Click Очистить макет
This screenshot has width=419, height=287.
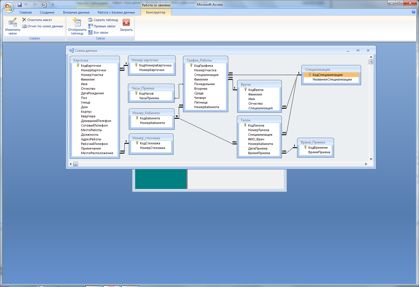click(x=37, y=20)
